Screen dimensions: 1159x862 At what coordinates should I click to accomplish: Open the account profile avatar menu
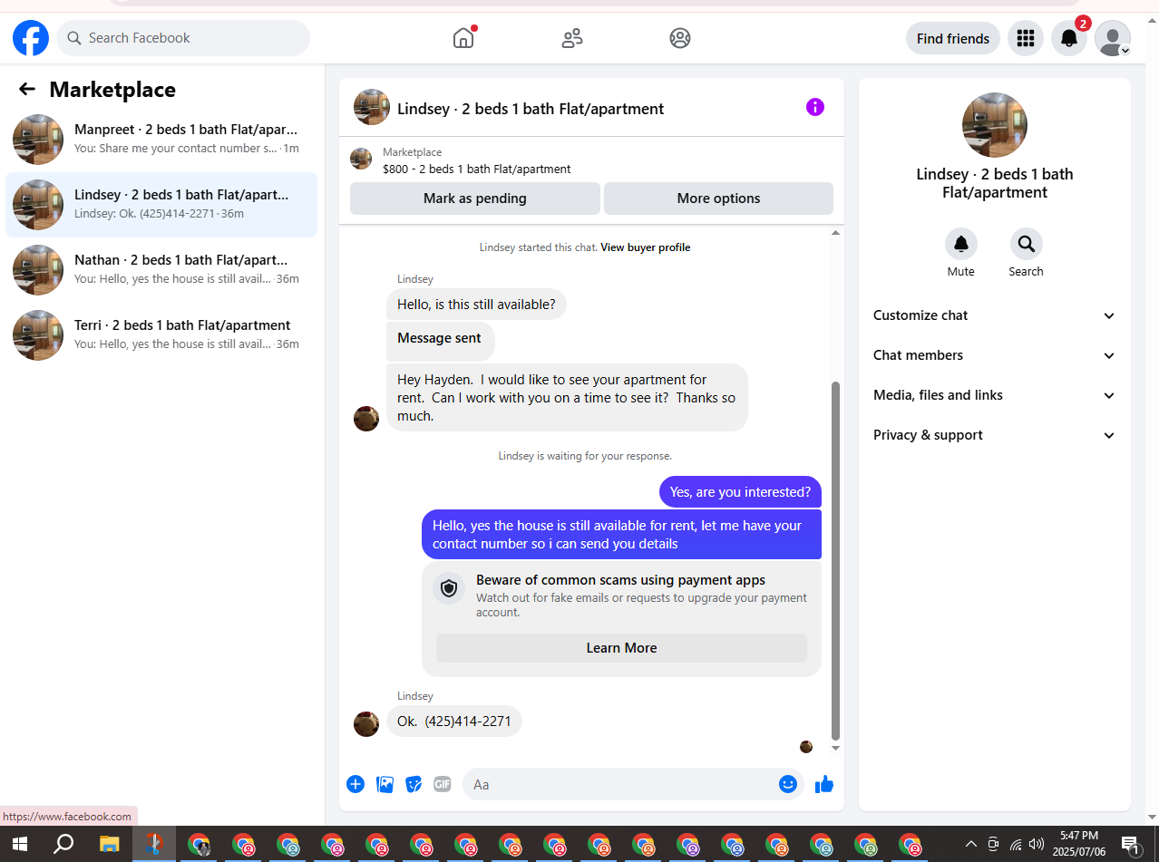click(1113, 38)
